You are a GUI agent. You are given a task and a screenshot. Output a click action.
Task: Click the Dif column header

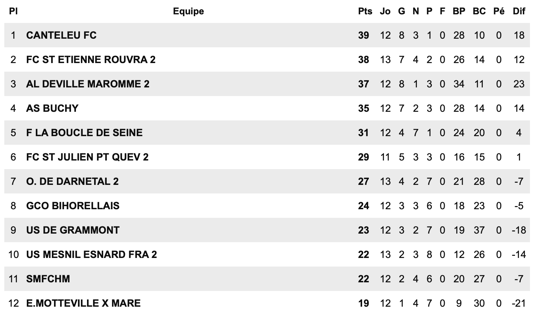(x=519, y=11)
